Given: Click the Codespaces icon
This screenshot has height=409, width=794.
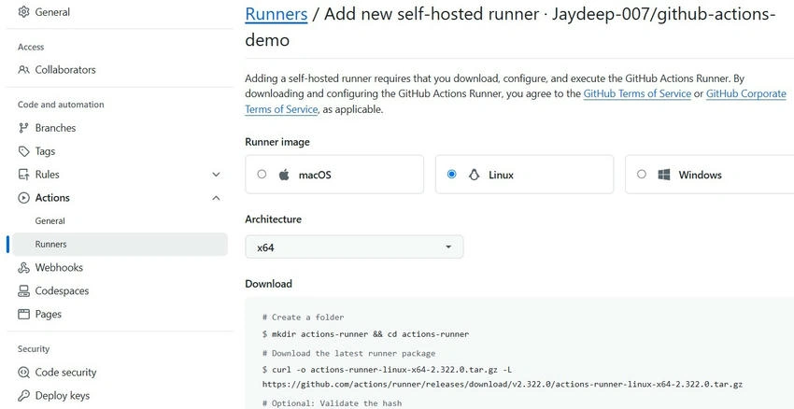Looking at the screenshot, I should 23,291.
